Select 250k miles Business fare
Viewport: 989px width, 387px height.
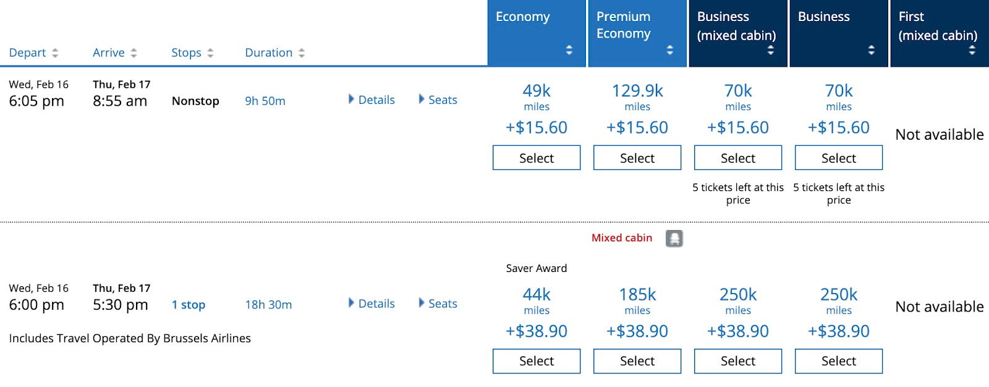pos(839,361)
